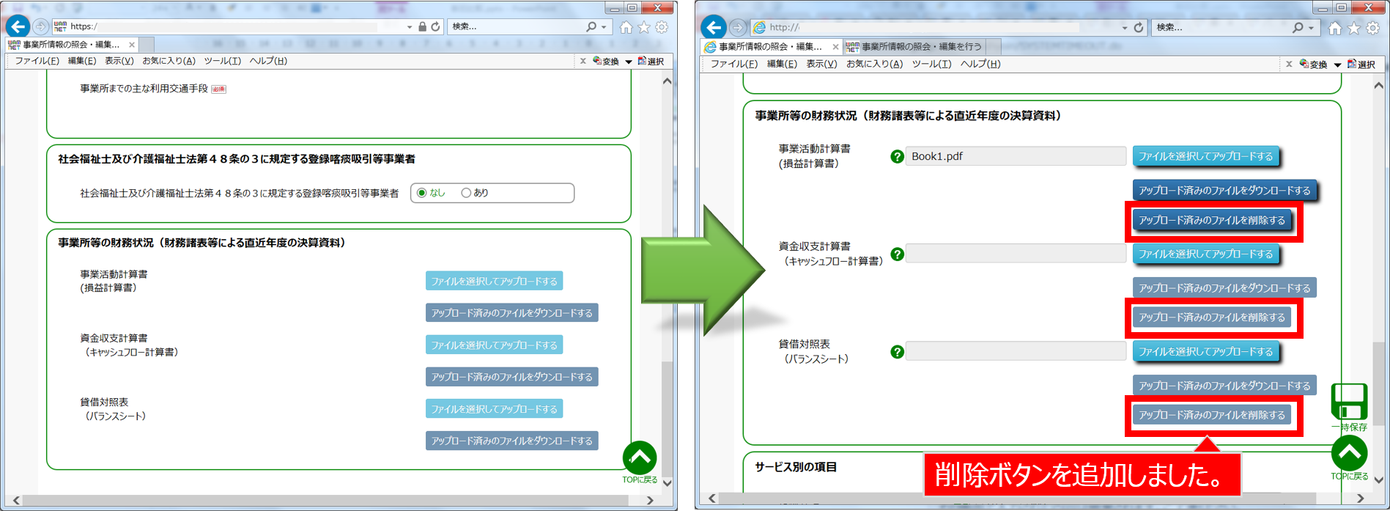Download uploaded file for 事業活動計算書 in right window
1390x511 pixels.
click(1224, 191)
